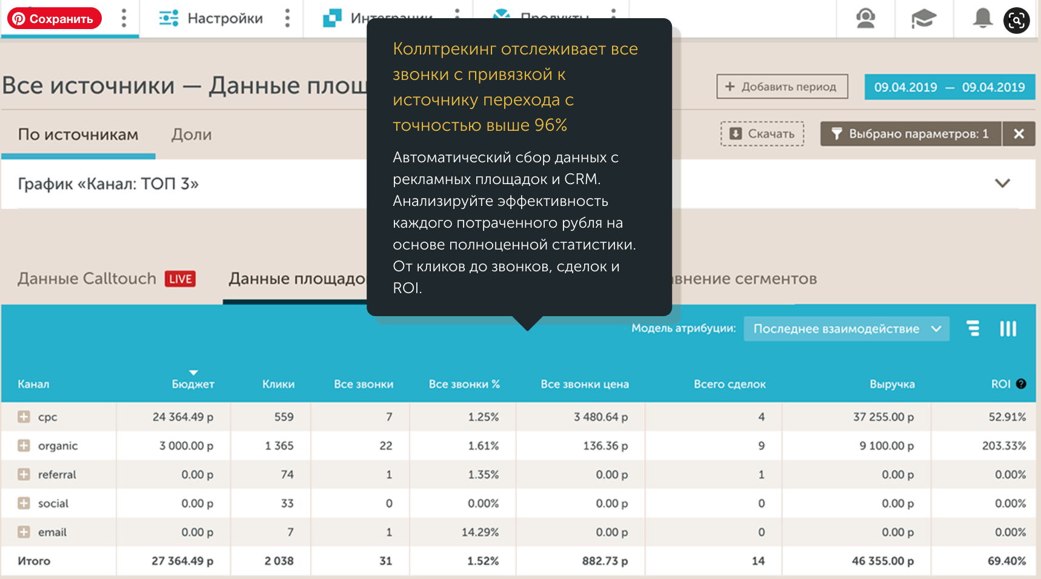Click the organic clicks value 1 365
1041x579 pixels.
(279, 446)
